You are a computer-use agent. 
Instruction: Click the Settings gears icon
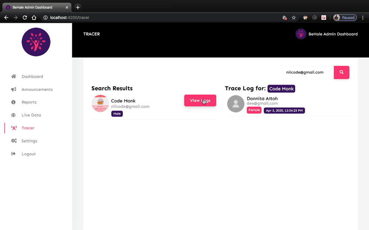point(14,141)
